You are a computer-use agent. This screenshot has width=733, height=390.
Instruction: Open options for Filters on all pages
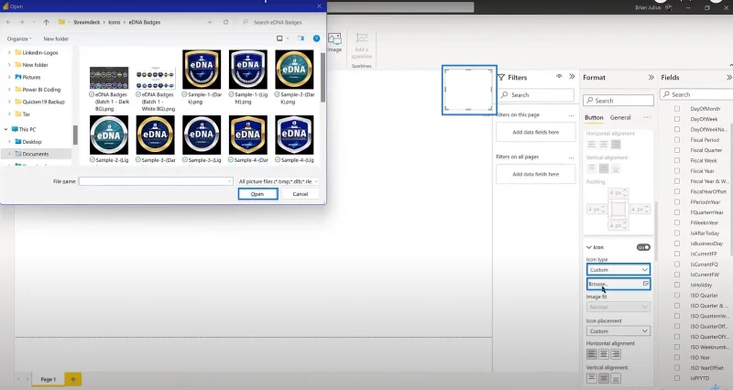point(571,157)
